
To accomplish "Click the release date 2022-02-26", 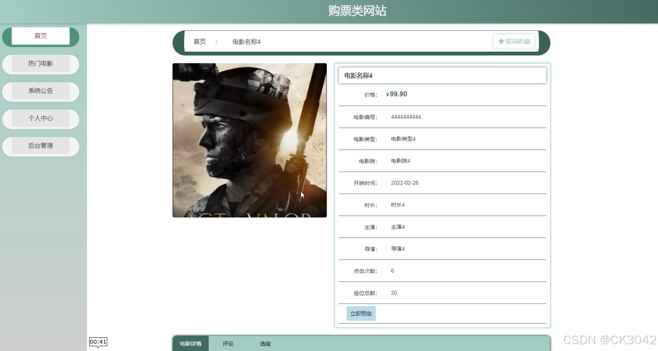I will (405, 183).
